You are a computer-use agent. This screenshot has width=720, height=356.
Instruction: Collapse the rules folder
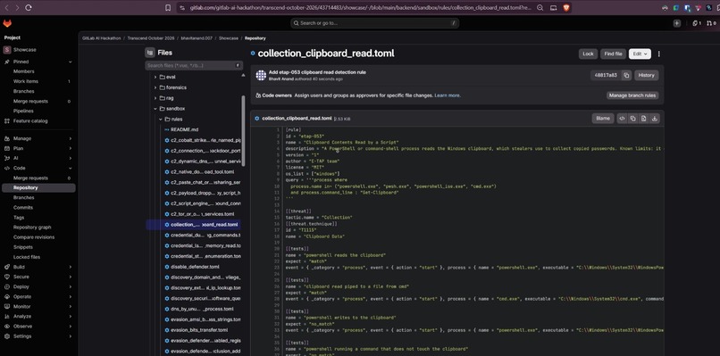point(161,120)
